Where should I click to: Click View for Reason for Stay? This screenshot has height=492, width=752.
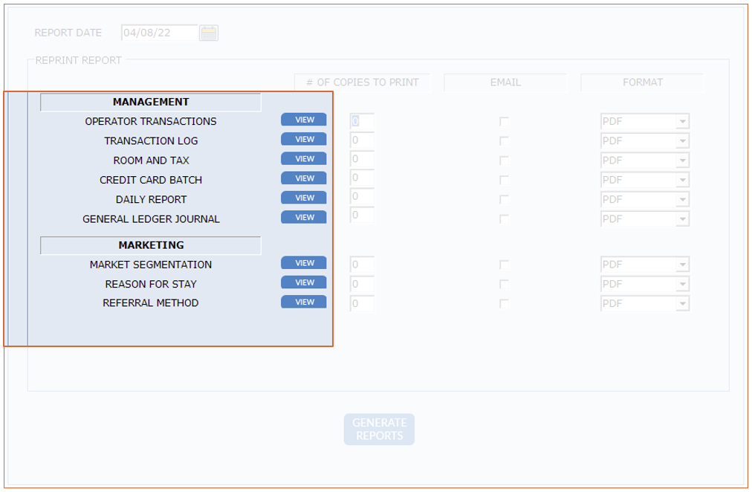click(x=303, y=282)
